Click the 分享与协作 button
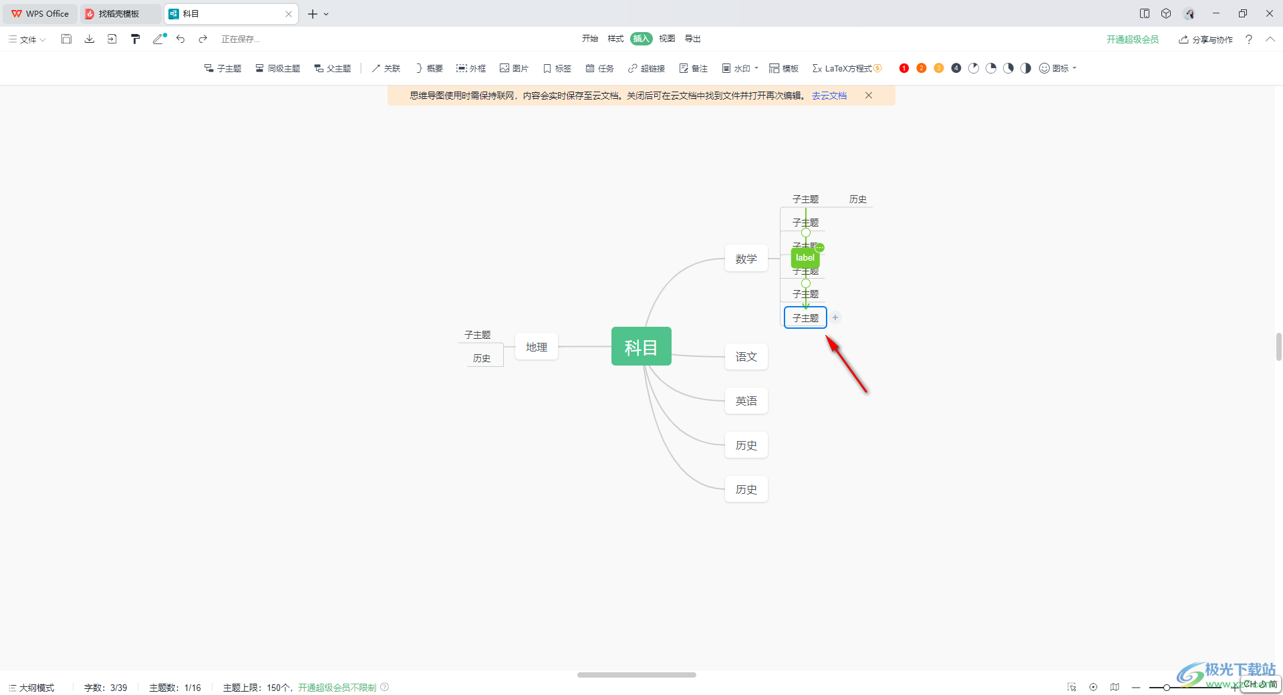Screen dimensions: 1283x695 pyautogui.click(x=1206, y=39)
